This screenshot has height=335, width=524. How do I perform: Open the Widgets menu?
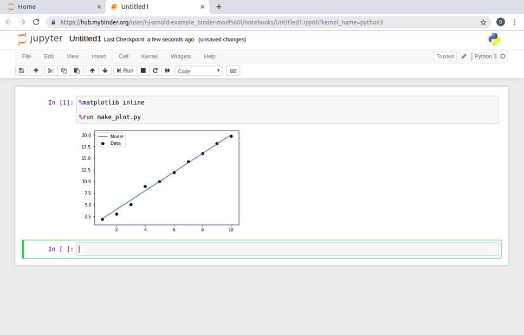click(180, 56)
